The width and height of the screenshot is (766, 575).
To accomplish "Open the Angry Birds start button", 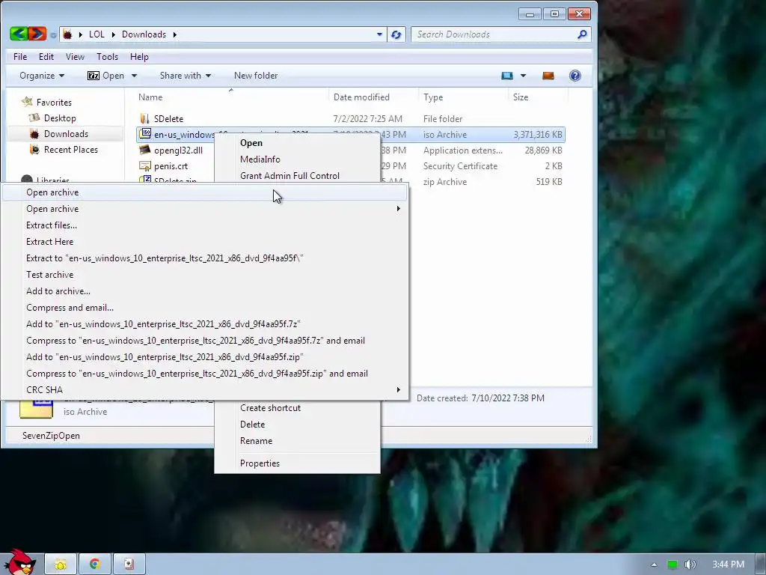I will (19, 562).
